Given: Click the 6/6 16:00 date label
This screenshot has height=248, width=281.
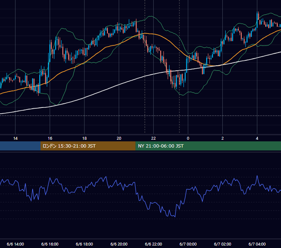Looking at the screenshot, I should (x=50, y=244).
